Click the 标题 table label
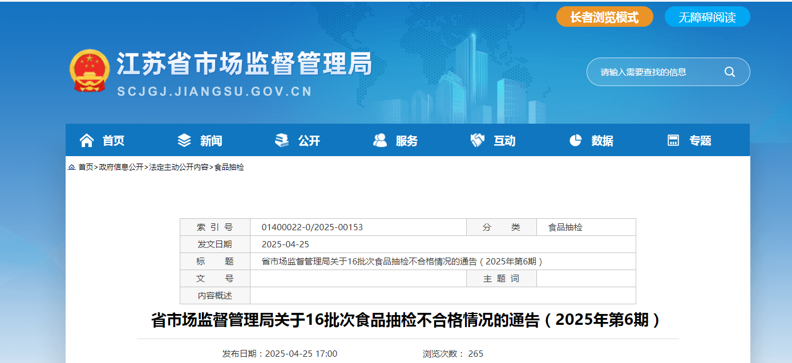792x363 pixels. [x=215, y=262]
